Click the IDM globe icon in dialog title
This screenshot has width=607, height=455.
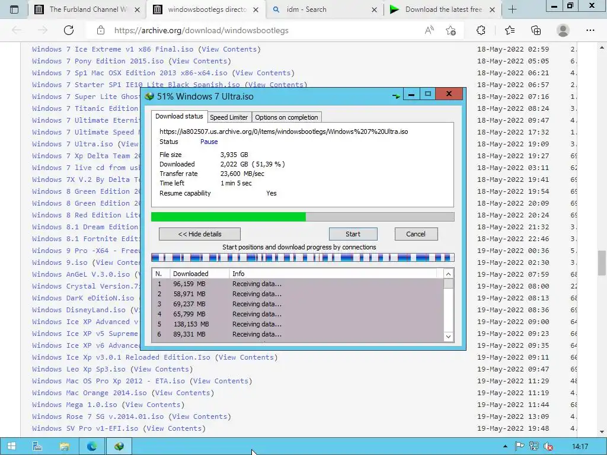click(149, 96)
